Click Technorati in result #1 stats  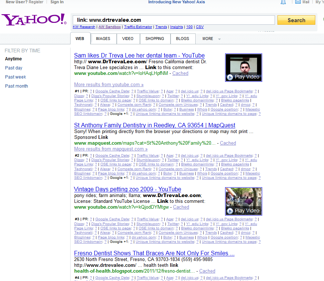[84, 105]
